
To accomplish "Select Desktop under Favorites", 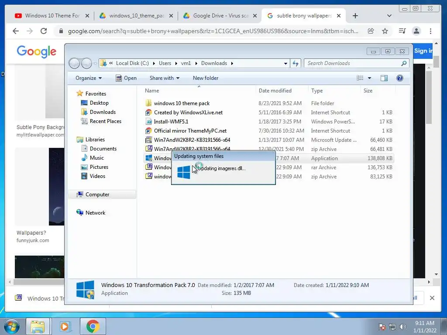I will [x=95, y=103].
